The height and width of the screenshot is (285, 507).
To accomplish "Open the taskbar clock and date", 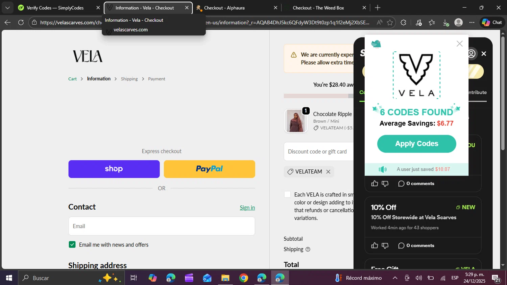I will [475, 278].
